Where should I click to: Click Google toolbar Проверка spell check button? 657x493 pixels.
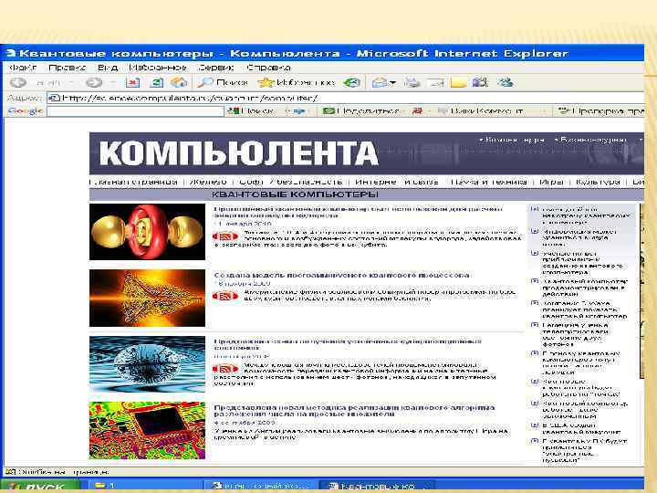(600, 111)
